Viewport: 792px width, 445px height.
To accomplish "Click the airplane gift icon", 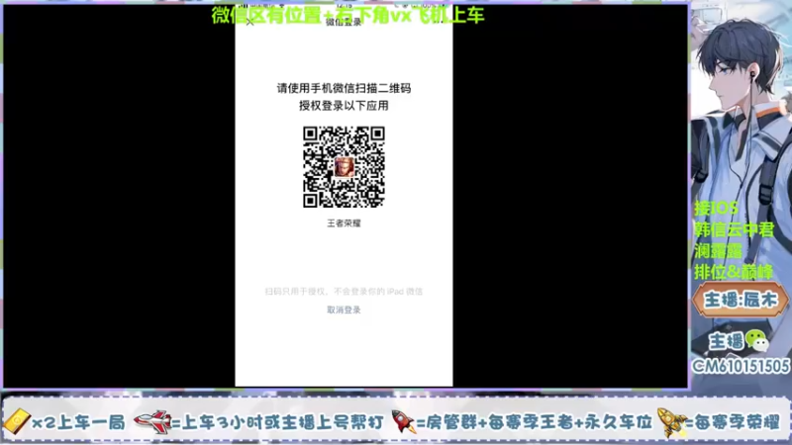I will coord(153,422).
